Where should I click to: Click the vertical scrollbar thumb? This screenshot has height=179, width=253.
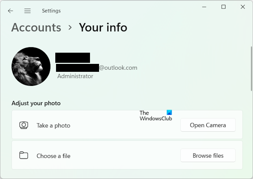click(x=251, y=69)
